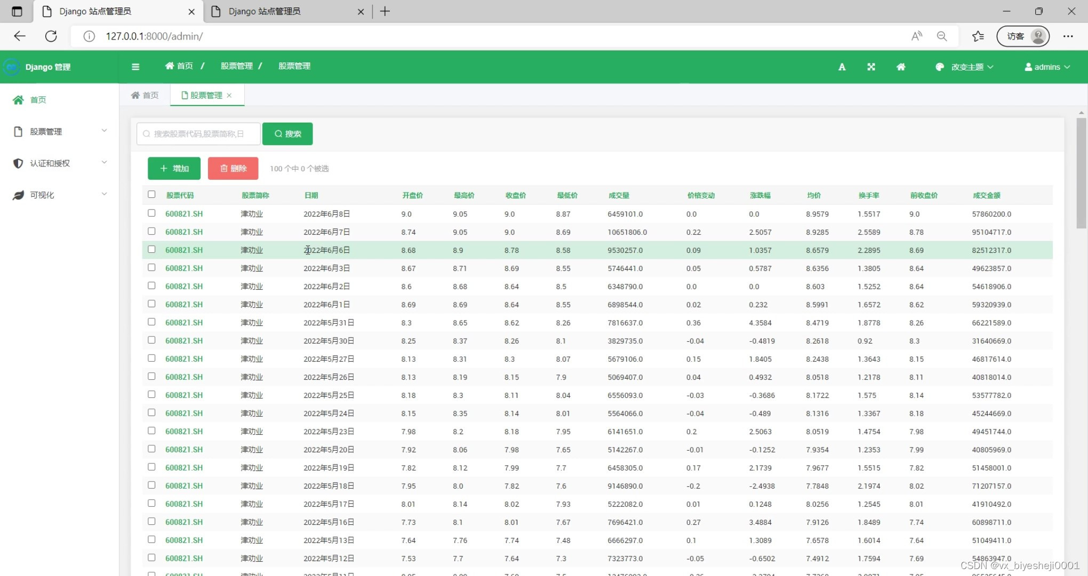This screenshot has height=576, width=1088.
Task: Open a new browser tab with plus
Action: (385, 11)
